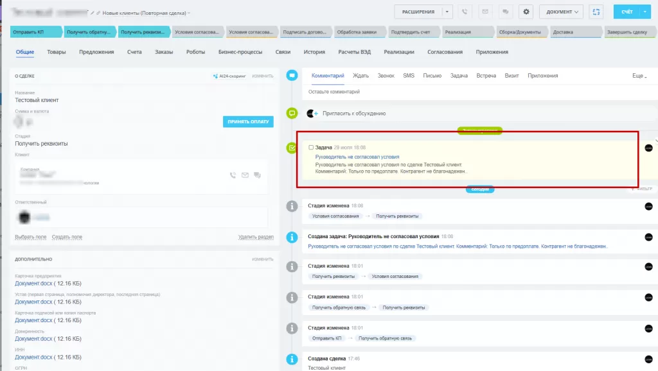
Task: Click the phone call icon in top toolbar
Action: point(465,12)
